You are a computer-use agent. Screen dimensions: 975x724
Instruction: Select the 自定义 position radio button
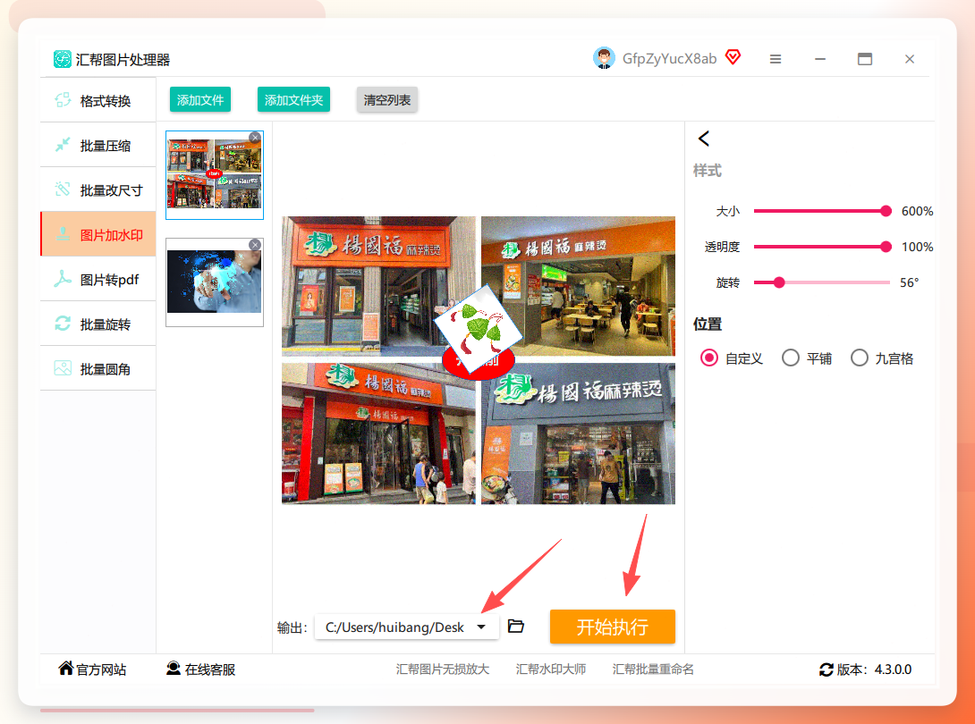(708, 358)
